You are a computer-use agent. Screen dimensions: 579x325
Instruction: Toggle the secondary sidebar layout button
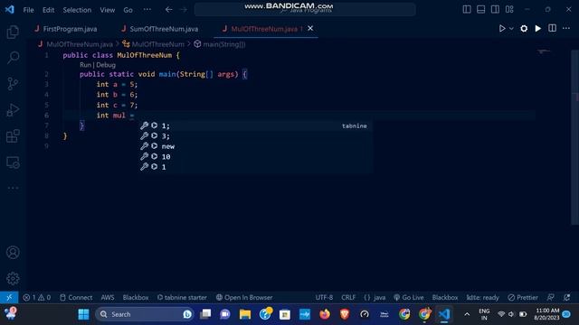[x=495, y=10]
